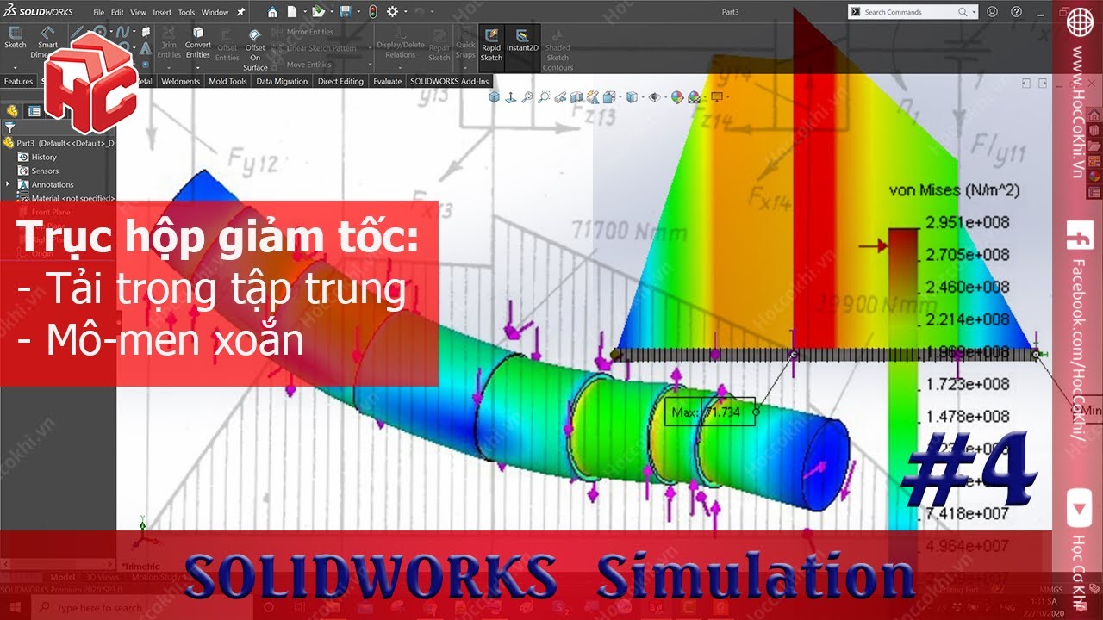The width and height of the screenshot is (1103, 620).
Task: Open the Tools menu
Action: click(186, 13)
